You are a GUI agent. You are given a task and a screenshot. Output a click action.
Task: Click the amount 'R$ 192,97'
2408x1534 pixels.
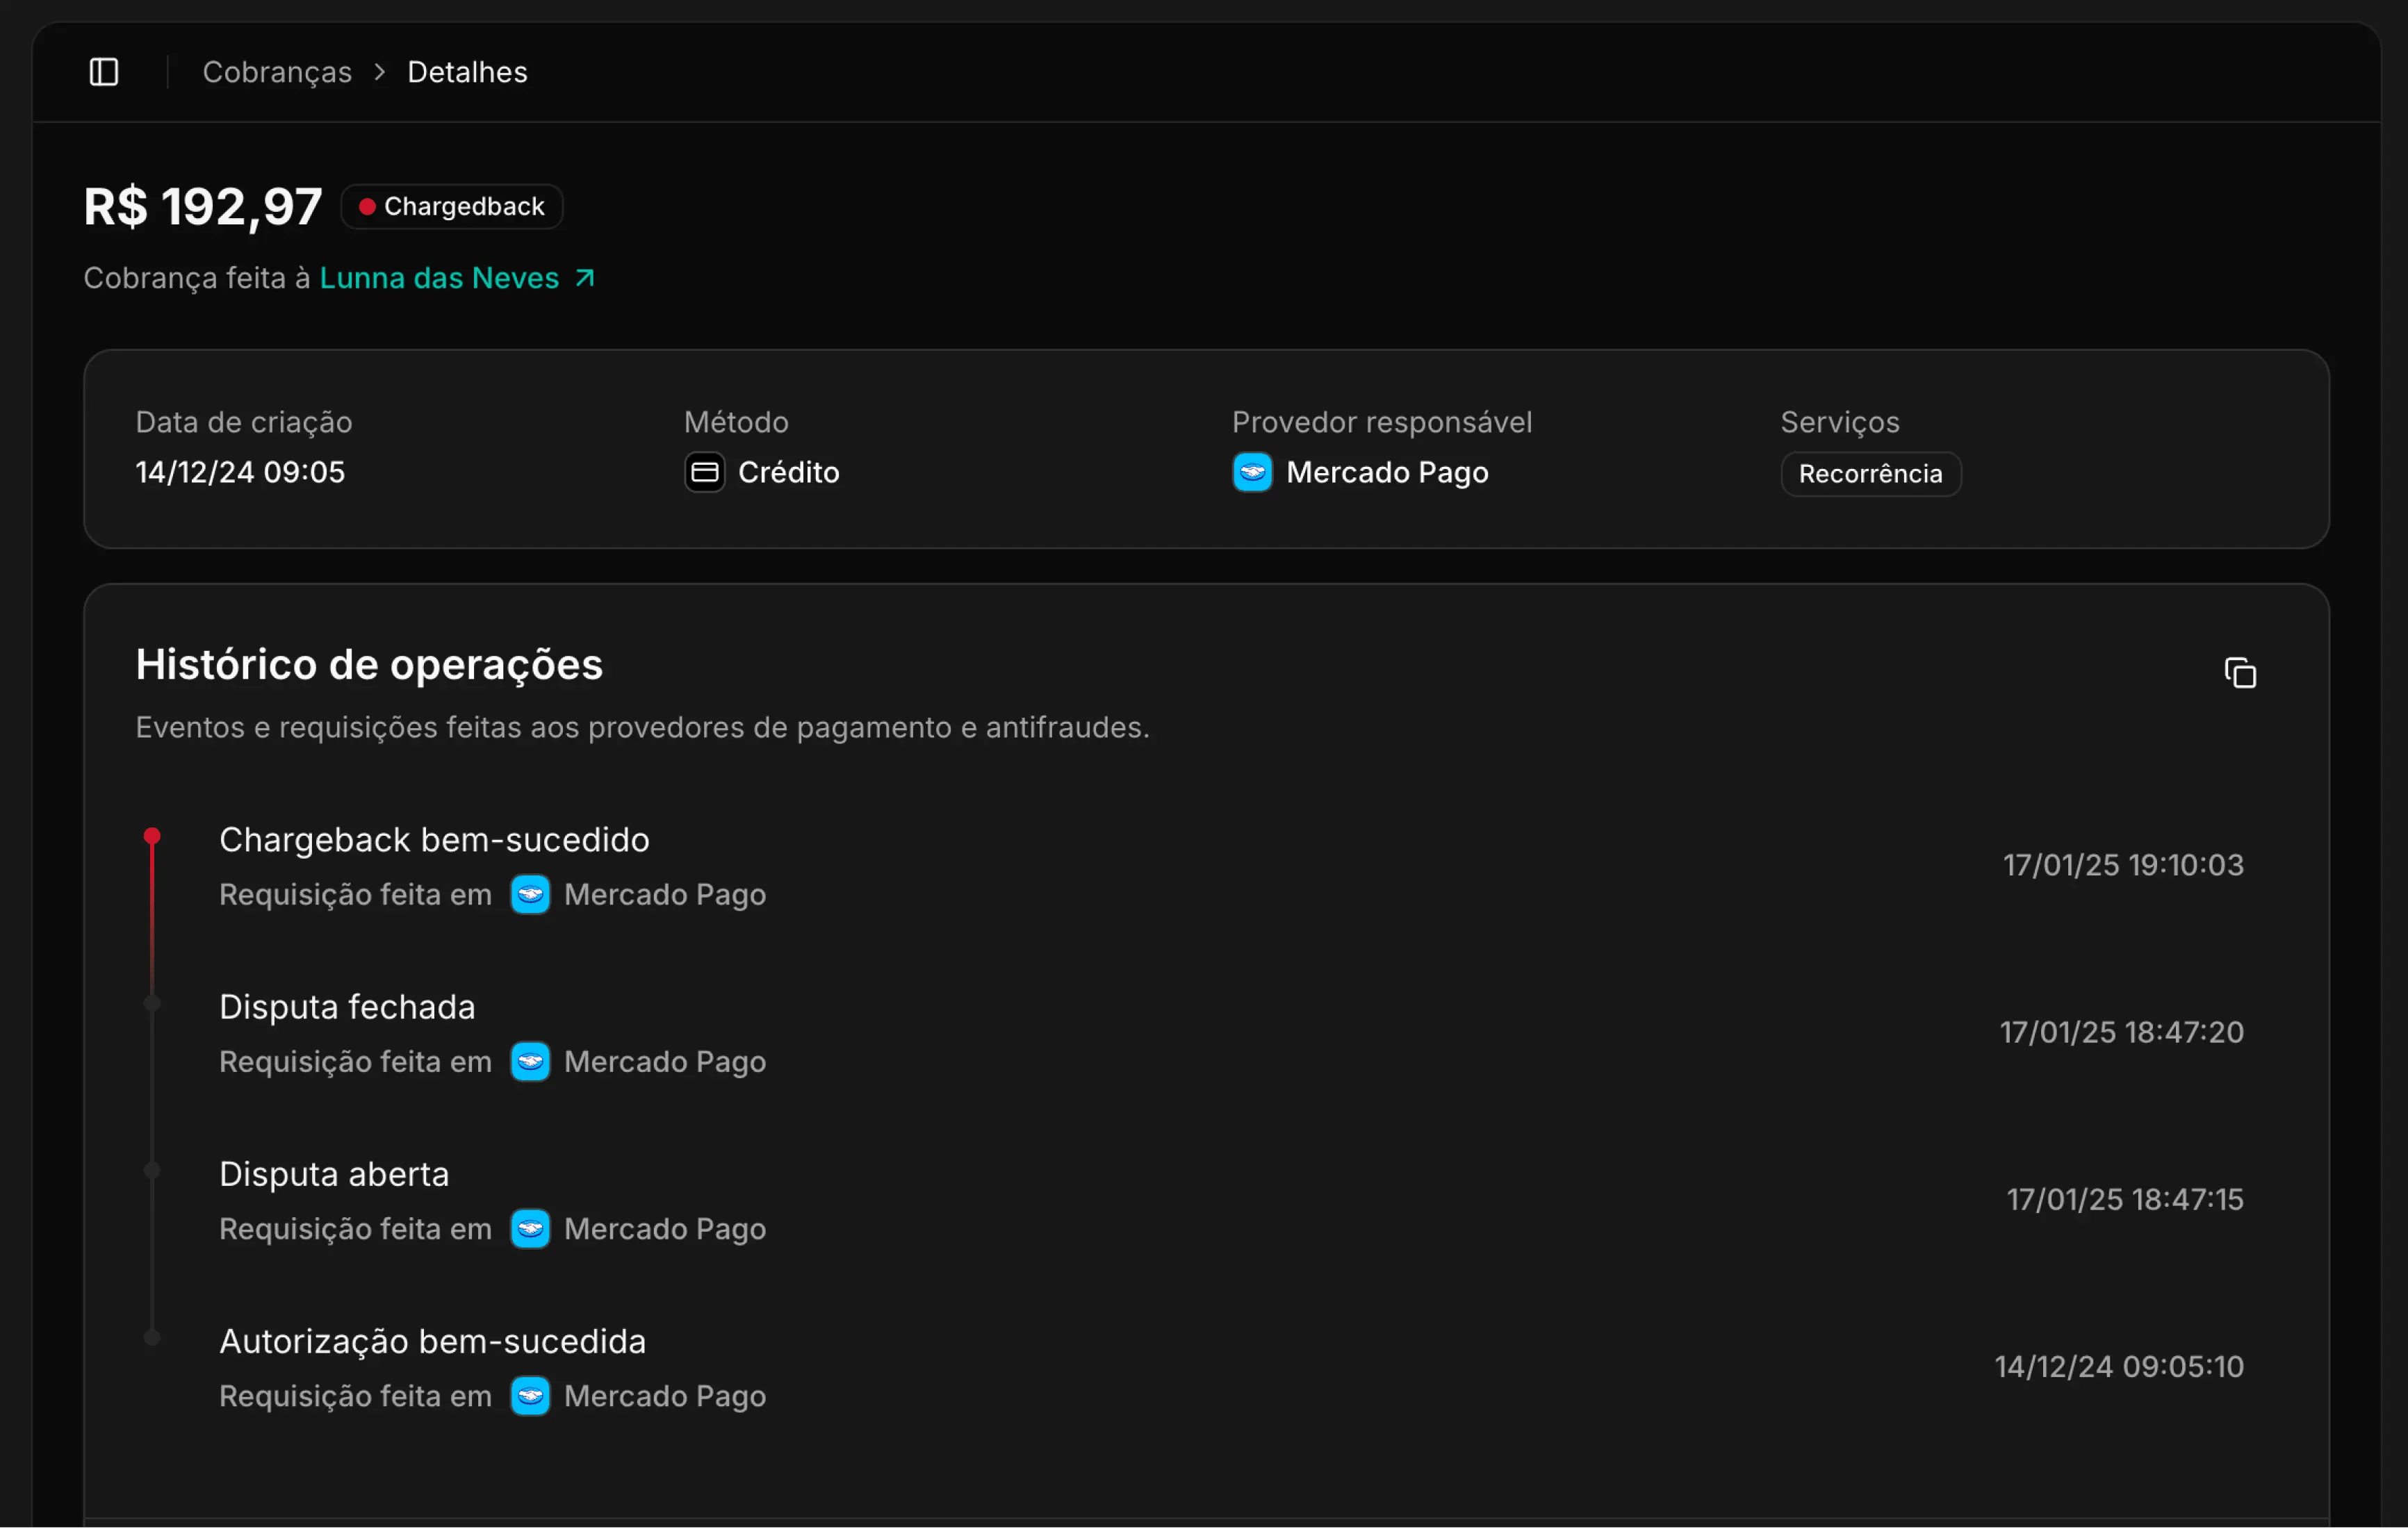203,207
